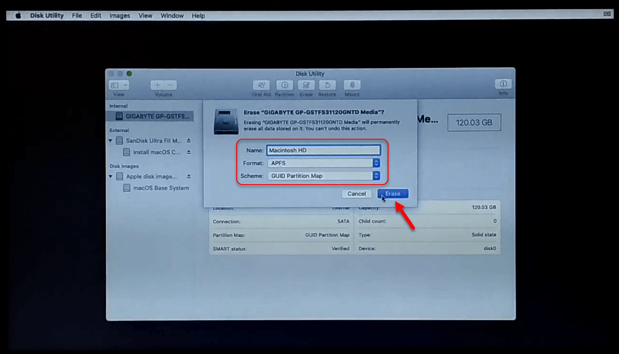Click the Solid state type value
Image resolution: width=619 pixels, height=354 pixels.
pyautogui.click(x=484, y=235)
